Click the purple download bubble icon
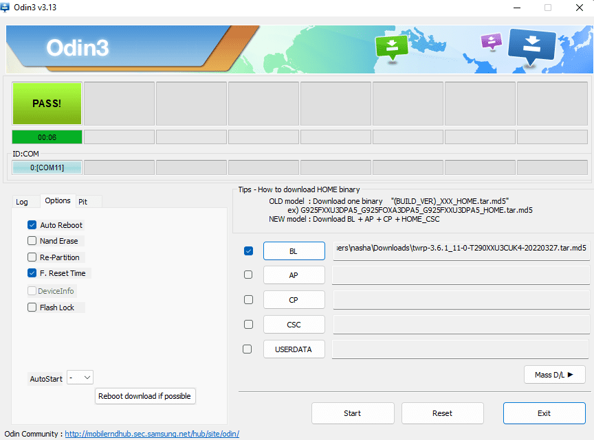 (x=491, y=41)
